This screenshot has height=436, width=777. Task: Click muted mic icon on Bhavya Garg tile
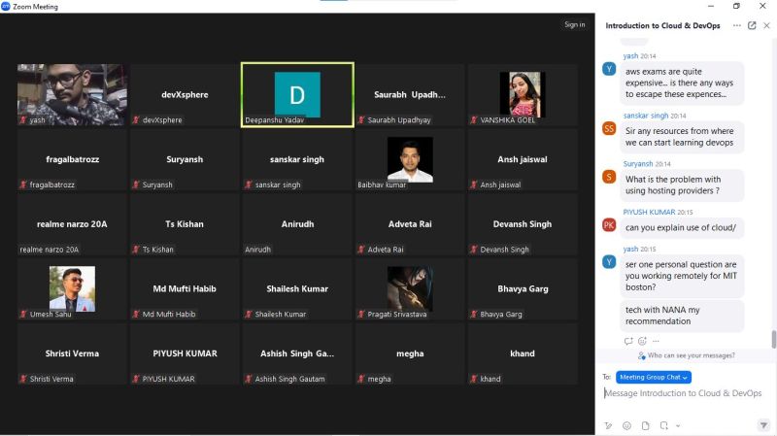[x=474, y=314]
